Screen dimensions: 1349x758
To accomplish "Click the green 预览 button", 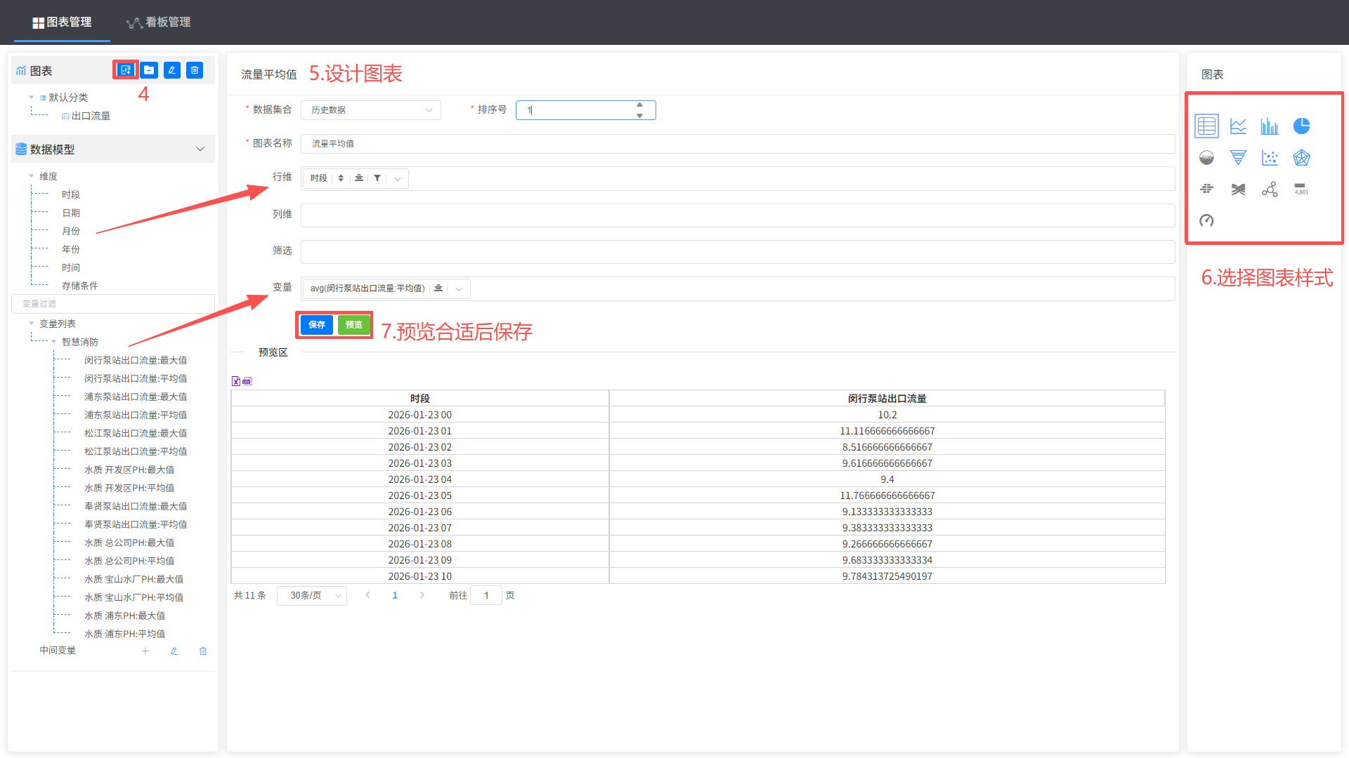I will click(354, 325).
